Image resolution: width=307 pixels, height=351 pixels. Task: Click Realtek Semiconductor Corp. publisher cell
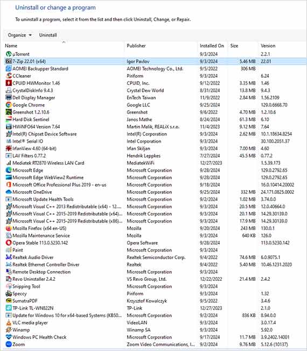point(156,257)
